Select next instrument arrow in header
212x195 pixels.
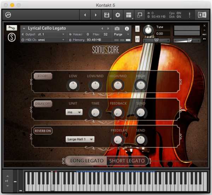pyautogui.click(x=108, y=29)
